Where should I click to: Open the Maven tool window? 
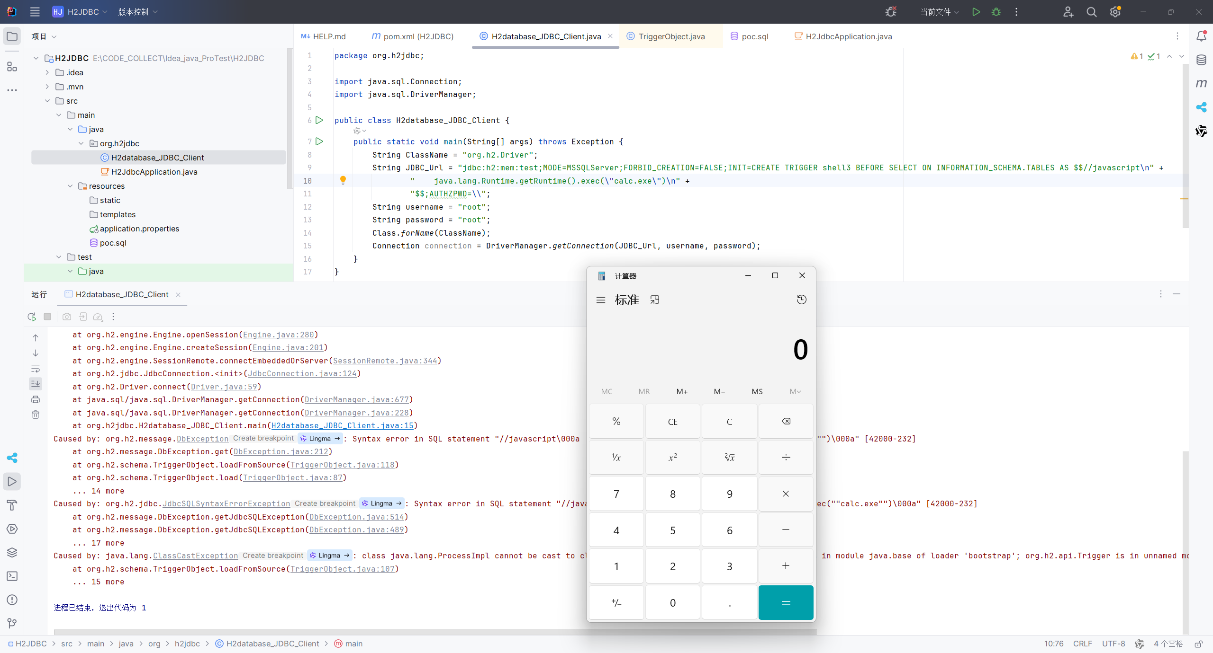1201,84
